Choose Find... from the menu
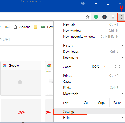125x123 pixels. click(89, 88)
